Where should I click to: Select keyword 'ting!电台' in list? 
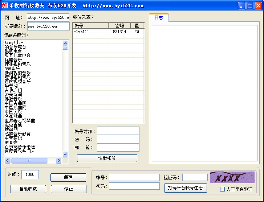click(14, 42)
